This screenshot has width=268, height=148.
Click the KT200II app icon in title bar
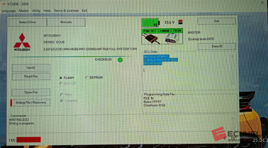(x=4, y=4)
